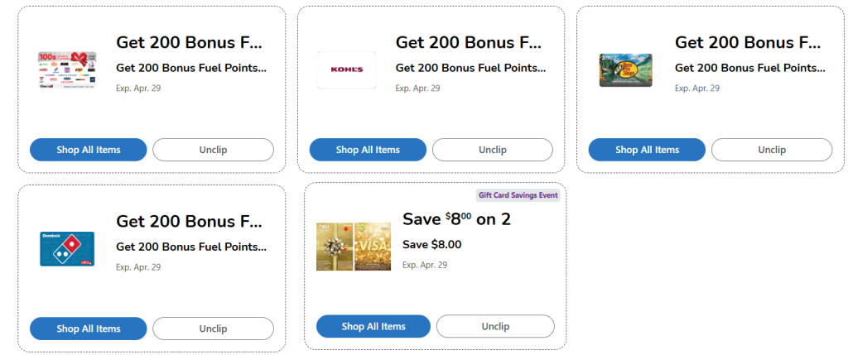Unclip the multi-brand gift card coupon
The image size is (848, 355).
tap(213, 150)
